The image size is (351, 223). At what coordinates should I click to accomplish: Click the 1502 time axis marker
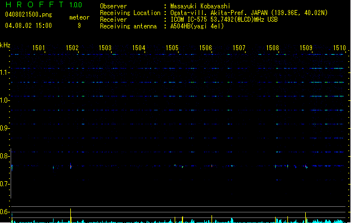tap(72, 48)
